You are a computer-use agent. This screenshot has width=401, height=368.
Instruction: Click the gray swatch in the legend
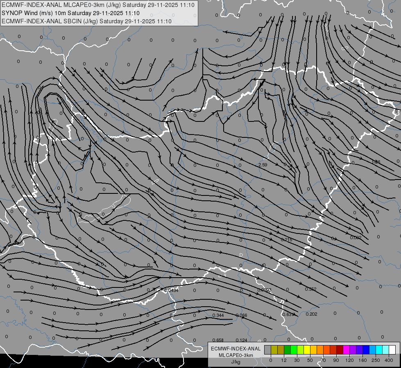(x=267, y=350)
